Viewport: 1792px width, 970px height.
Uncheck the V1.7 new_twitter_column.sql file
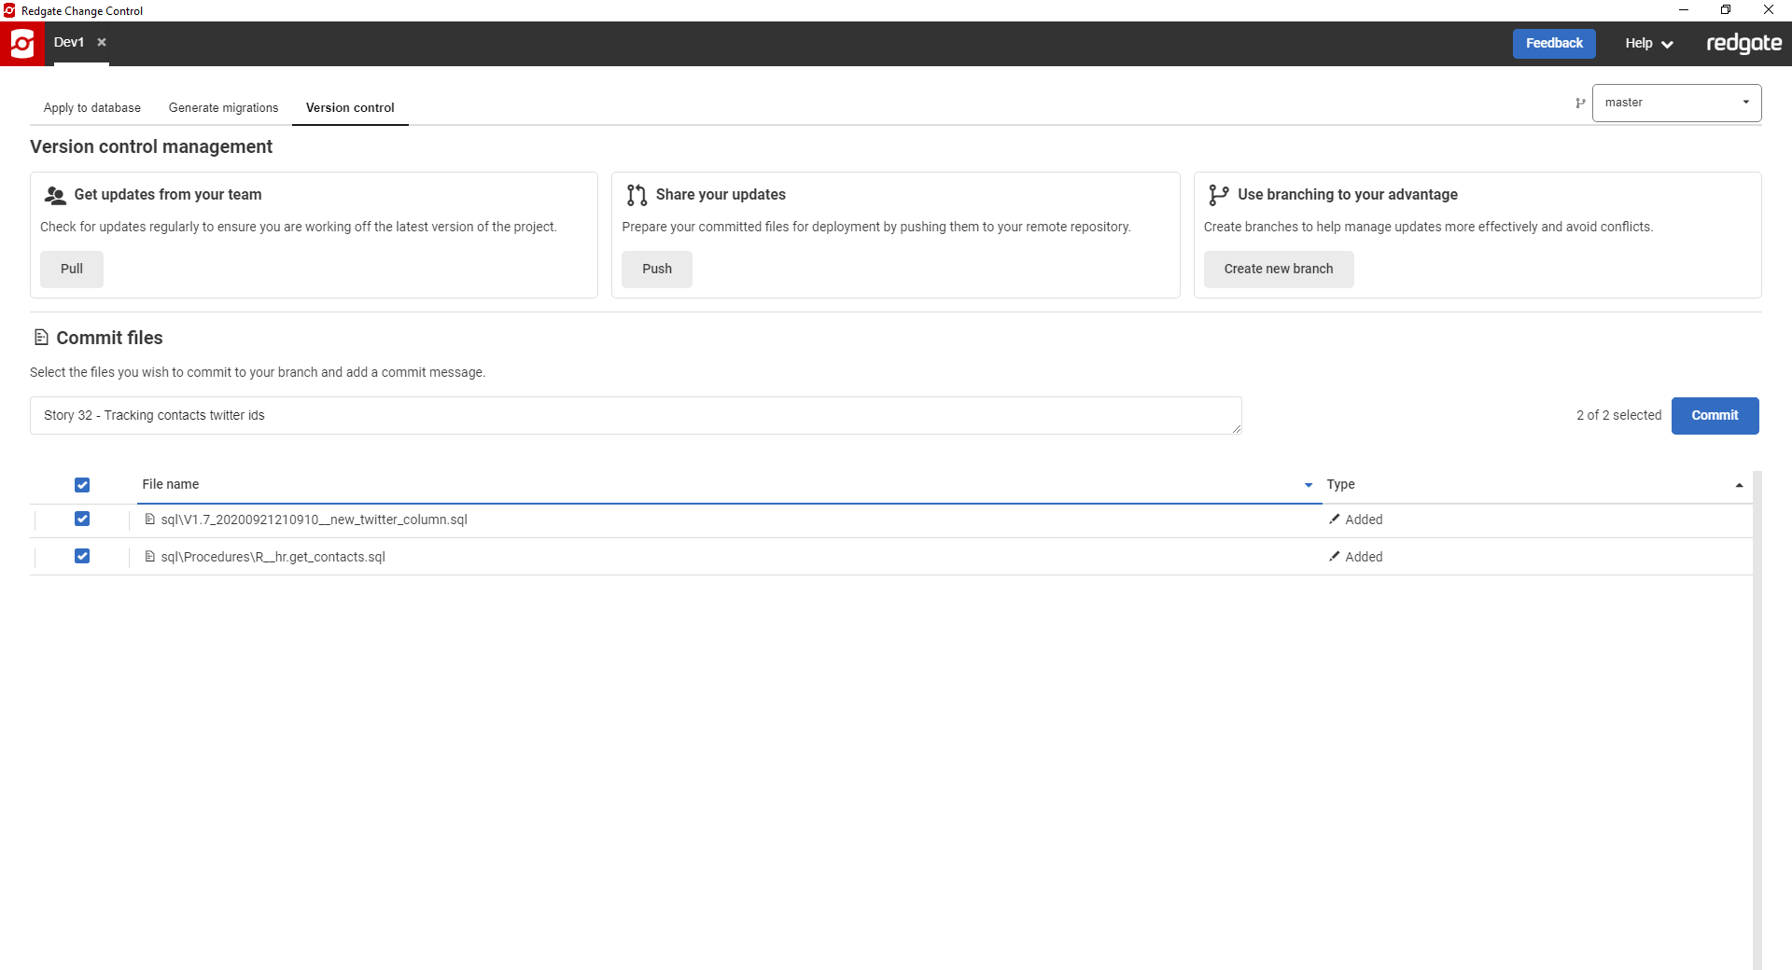click(82, 520)
